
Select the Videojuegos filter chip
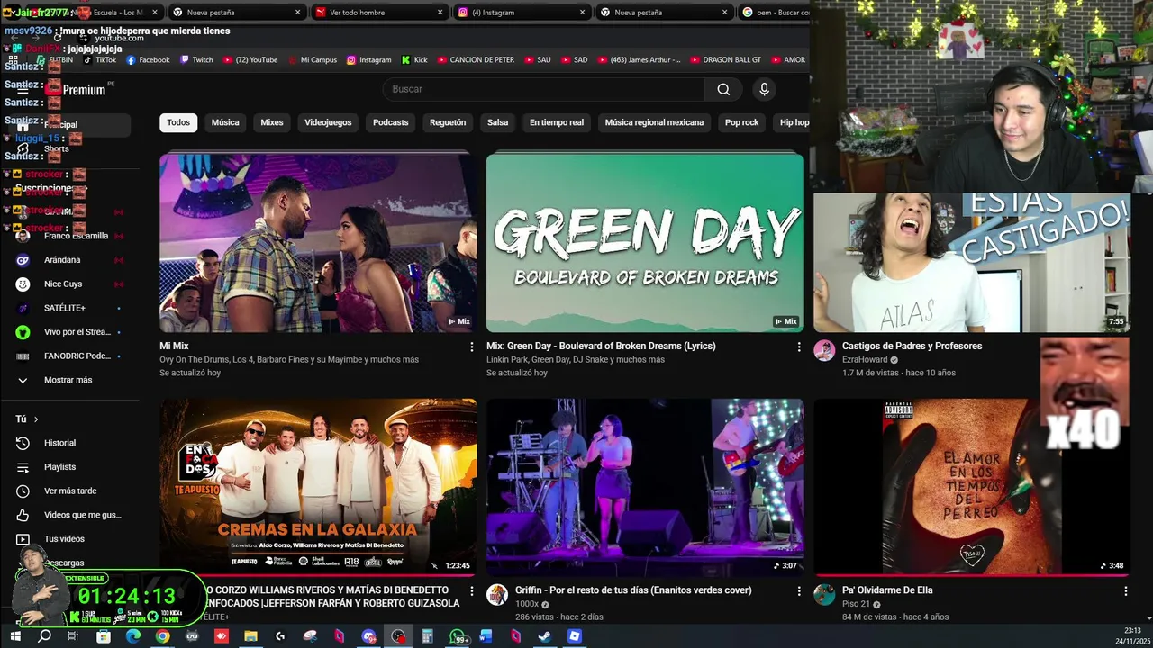tap(328, 122)
